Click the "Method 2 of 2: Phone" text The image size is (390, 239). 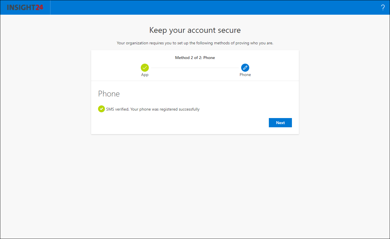[x=195, y=58]
